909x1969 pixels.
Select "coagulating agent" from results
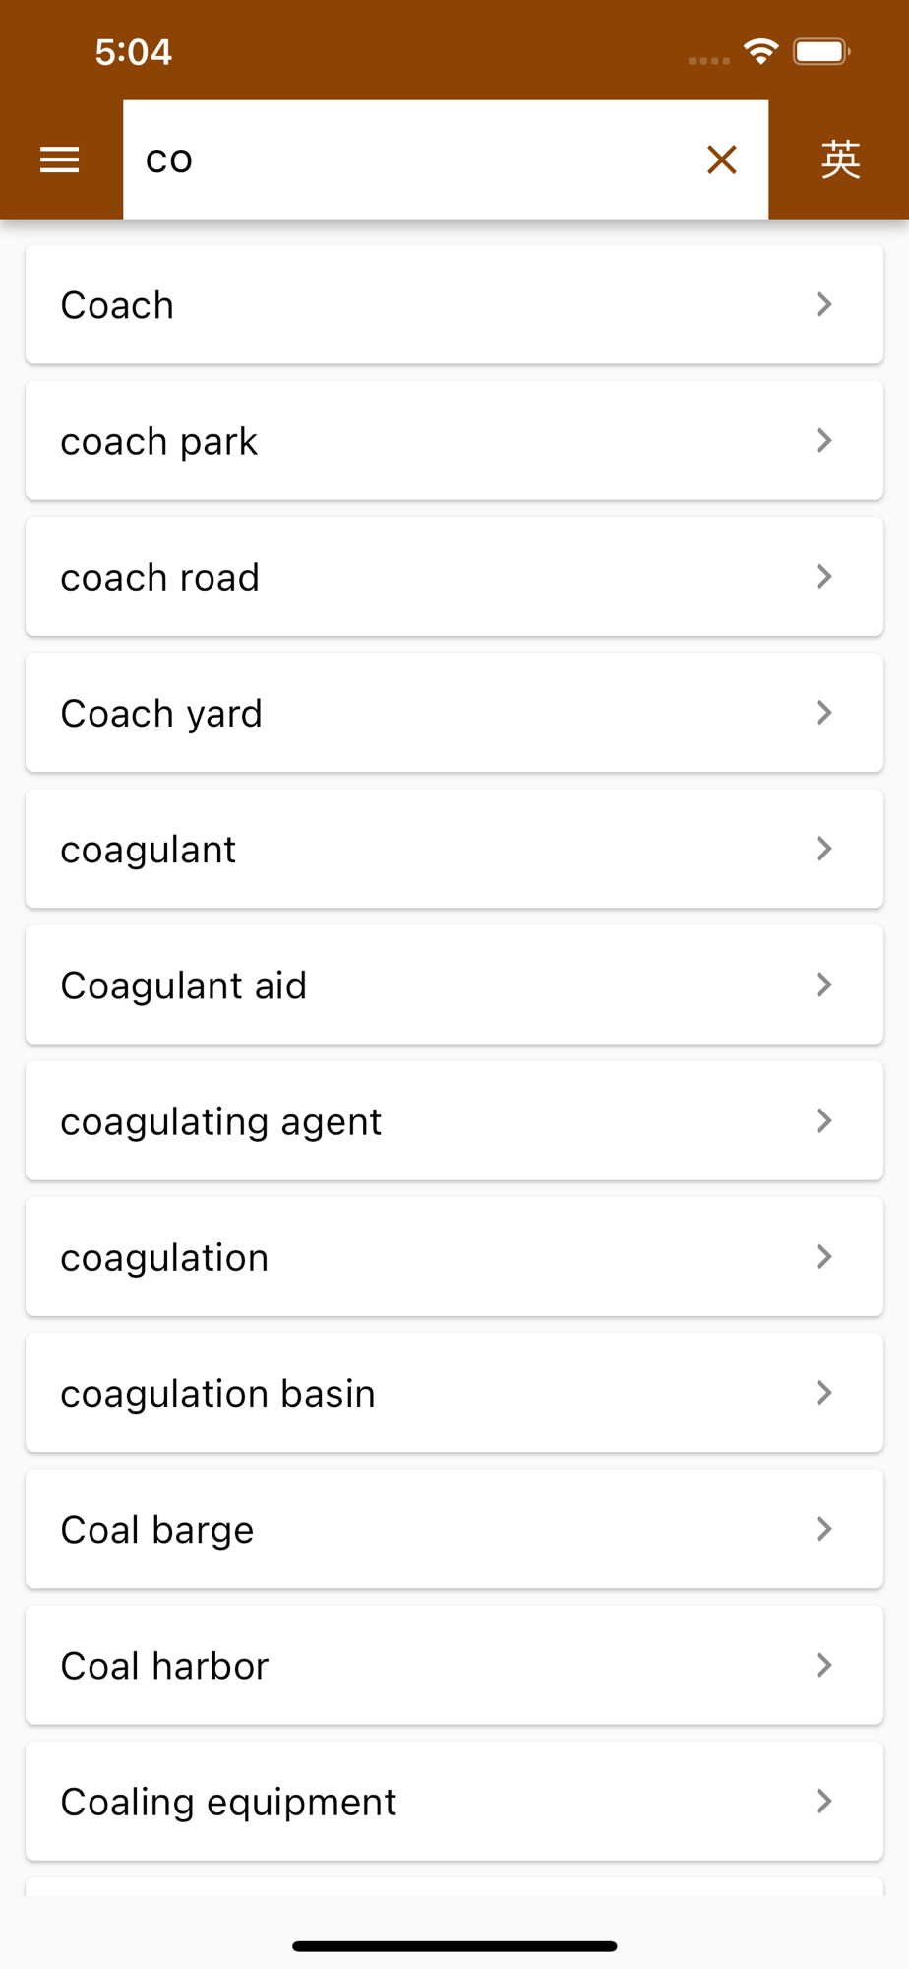pos(454,1120)
